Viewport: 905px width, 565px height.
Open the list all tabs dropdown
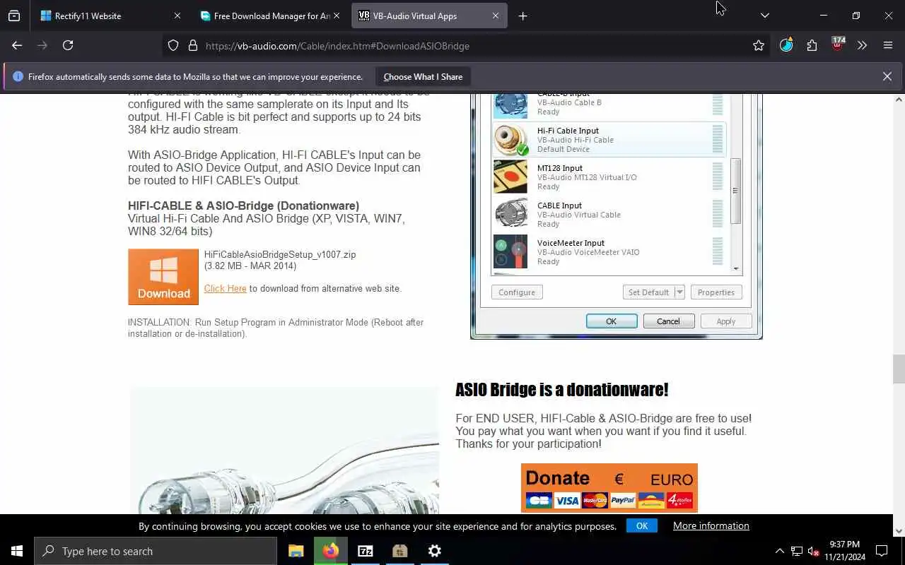[x=764, y=16]
